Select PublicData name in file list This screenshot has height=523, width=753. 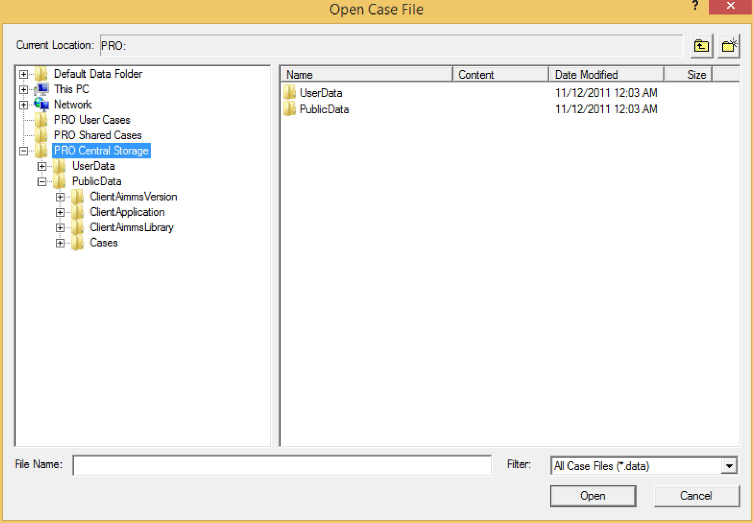click(324, 110)
